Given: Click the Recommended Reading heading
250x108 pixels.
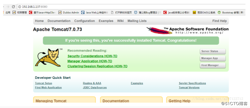Looking at the screenshot, I should 87,51.
